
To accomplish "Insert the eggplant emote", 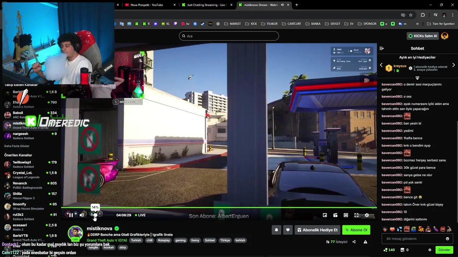I will point(435,229).
